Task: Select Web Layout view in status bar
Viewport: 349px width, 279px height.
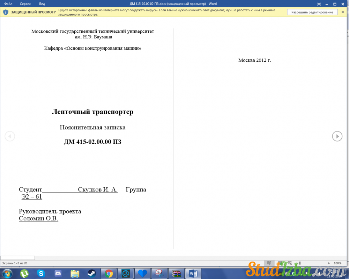Action: 290,263
